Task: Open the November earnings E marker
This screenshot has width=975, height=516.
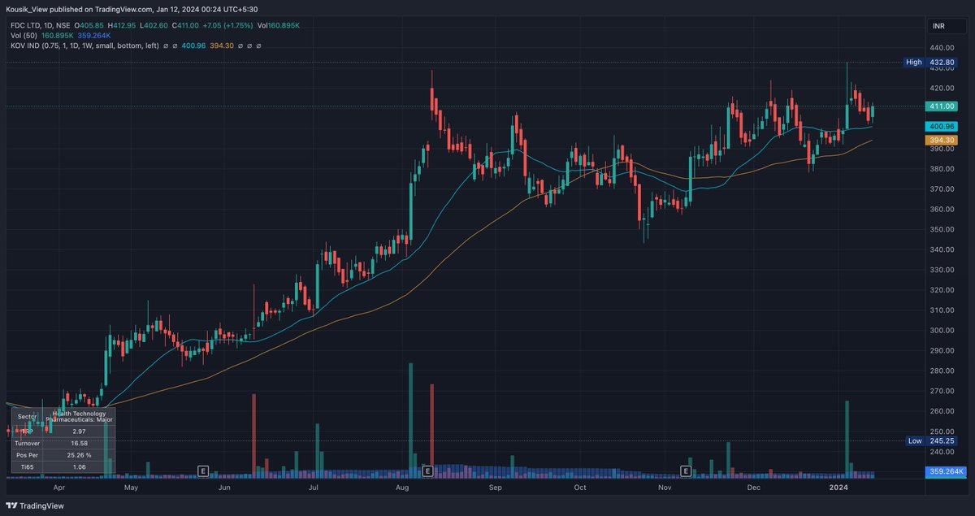Action: pyautogui.click(x=686, y=470)
